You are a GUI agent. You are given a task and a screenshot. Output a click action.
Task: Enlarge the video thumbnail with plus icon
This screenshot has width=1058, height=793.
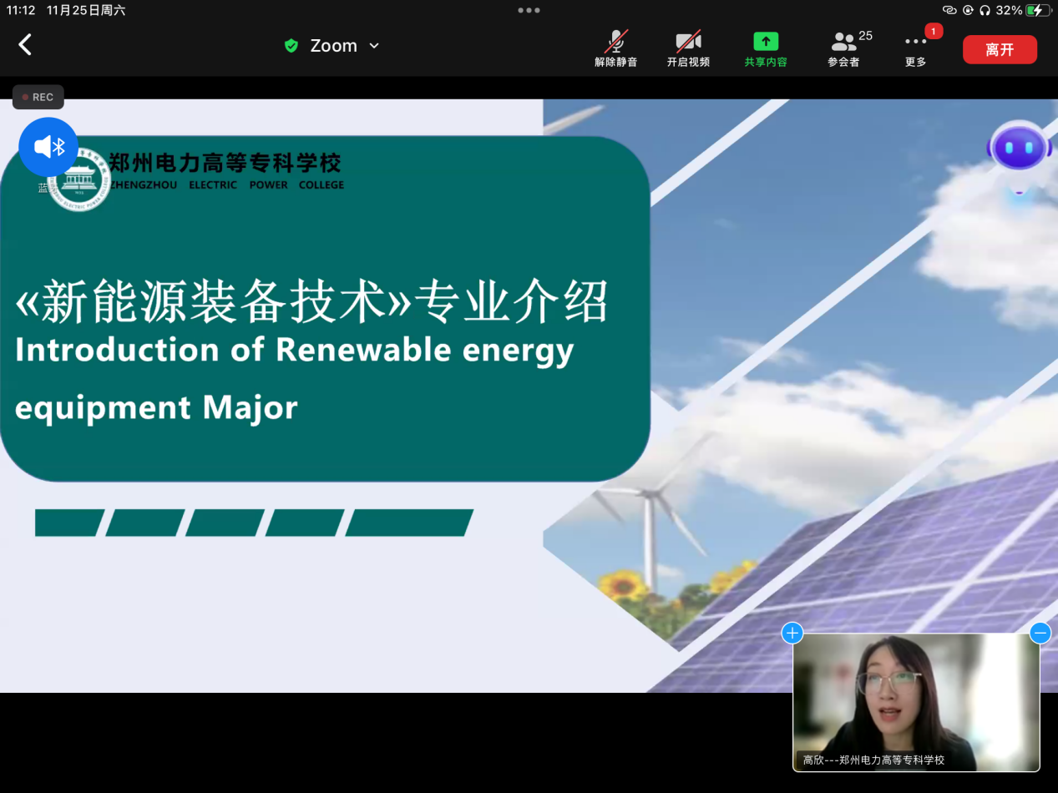(x=792, y=634)
